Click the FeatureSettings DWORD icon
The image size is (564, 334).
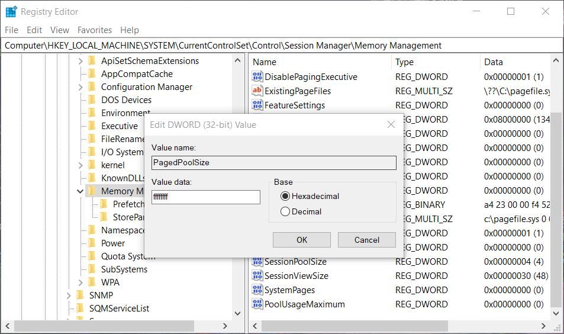[x=257, y=105]
